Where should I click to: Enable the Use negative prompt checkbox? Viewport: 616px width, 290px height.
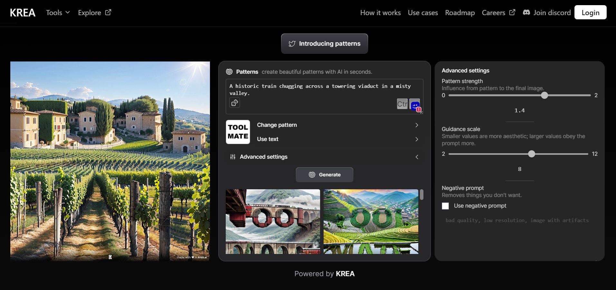click(445, 206)
